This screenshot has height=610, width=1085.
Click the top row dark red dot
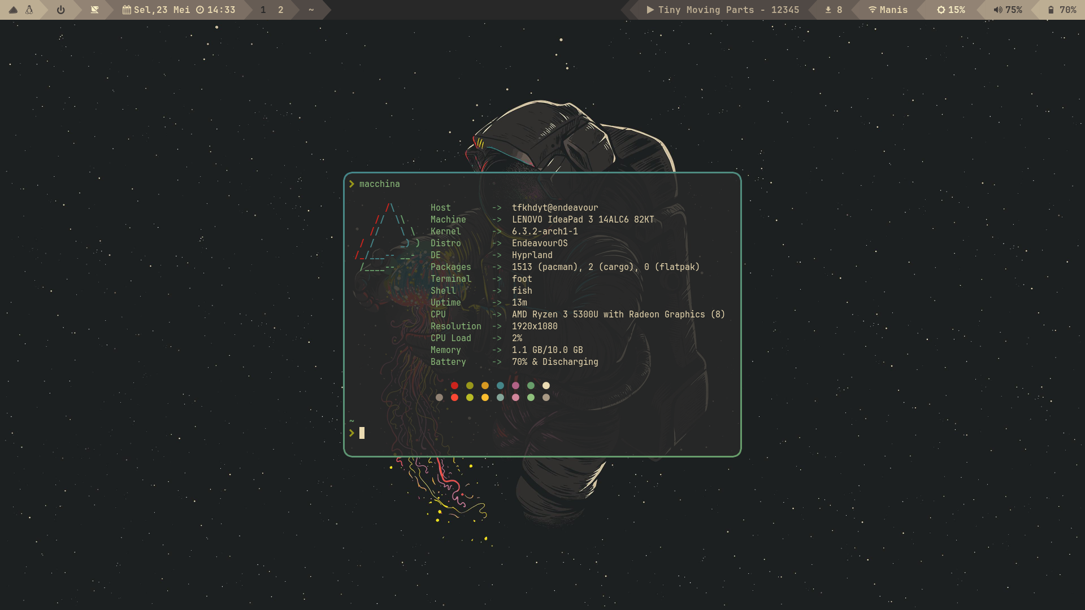454,386
